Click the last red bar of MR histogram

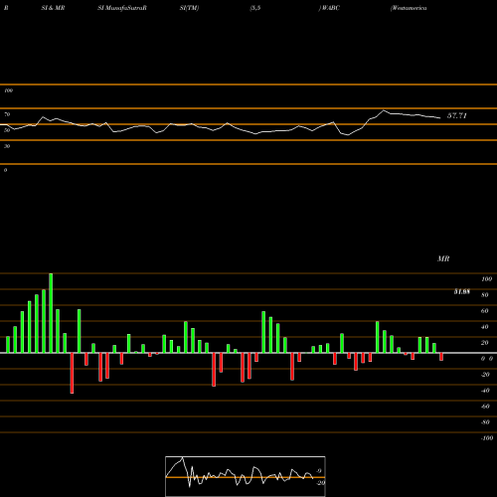pyautogui.click(x=441, y=357)
